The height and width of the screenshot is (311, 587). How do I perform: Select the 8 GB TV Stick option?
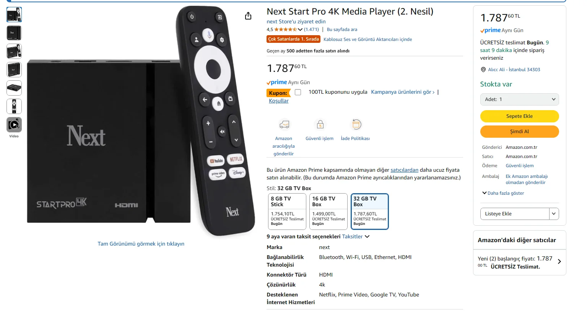[287, 211]
